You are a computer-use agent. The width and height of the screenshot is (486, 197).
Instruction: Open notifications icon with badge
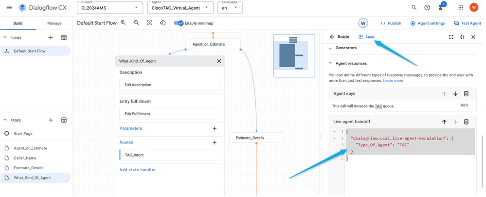[x=441, y=6]
